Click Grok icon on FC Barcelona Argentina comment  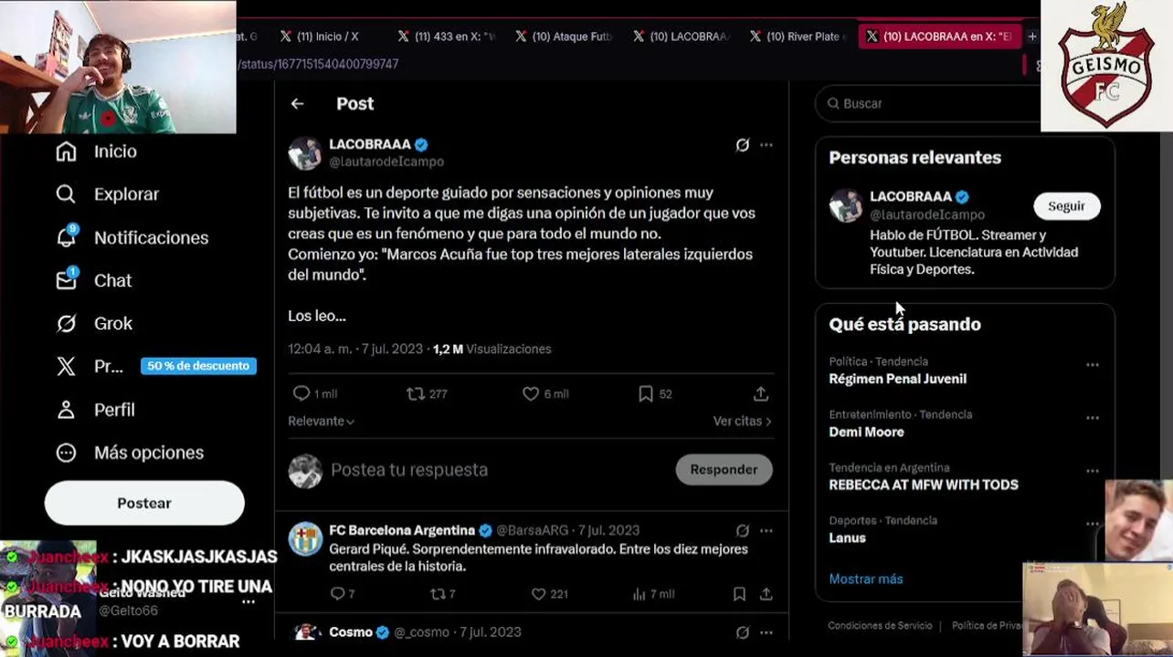click(743, 530)
